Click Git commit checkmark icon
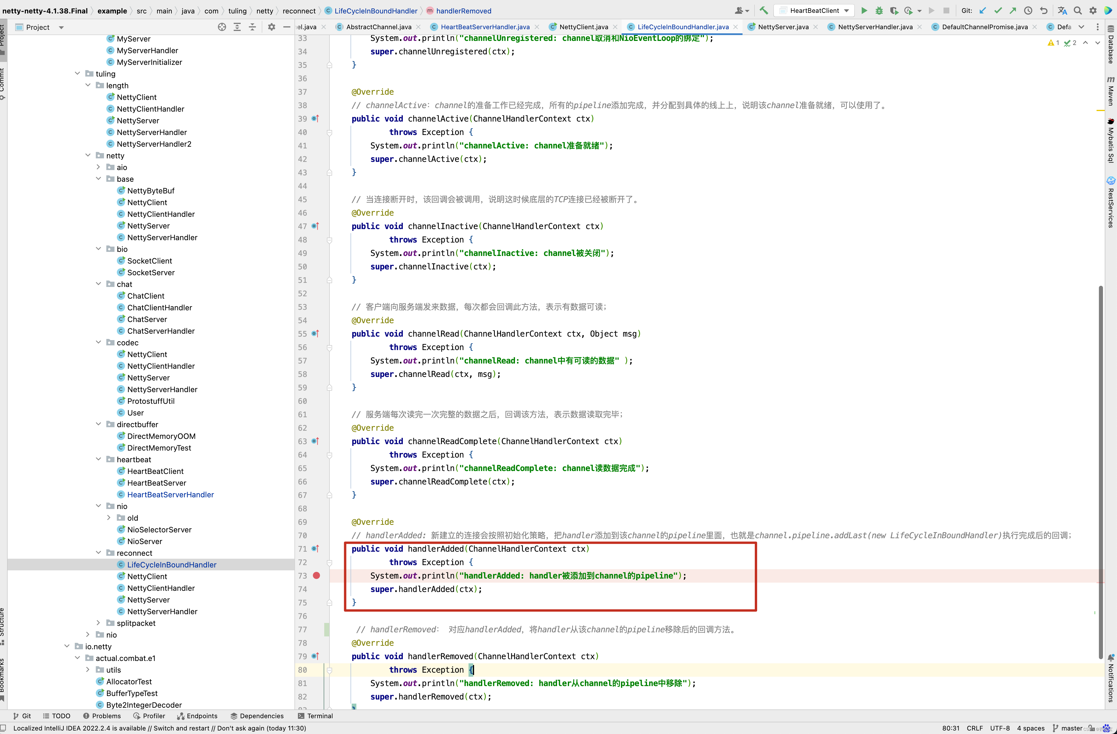Viewport: 1117px width, 734px height. (998, 10)
